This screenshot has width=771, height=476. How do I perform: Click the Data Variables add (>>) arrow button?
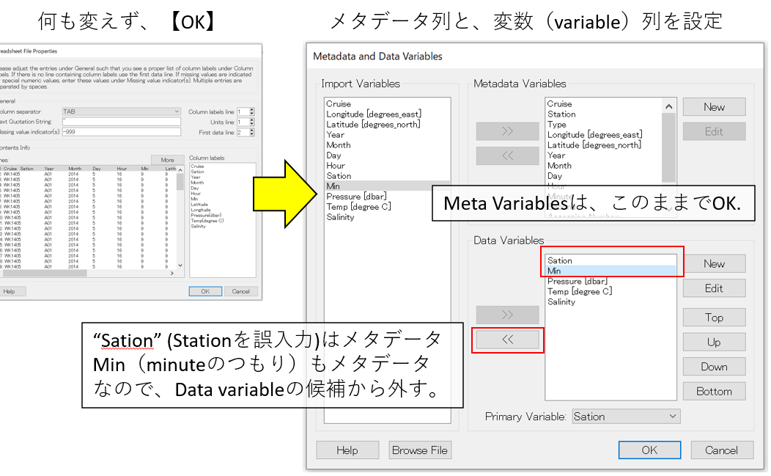(x=507, y=315)
